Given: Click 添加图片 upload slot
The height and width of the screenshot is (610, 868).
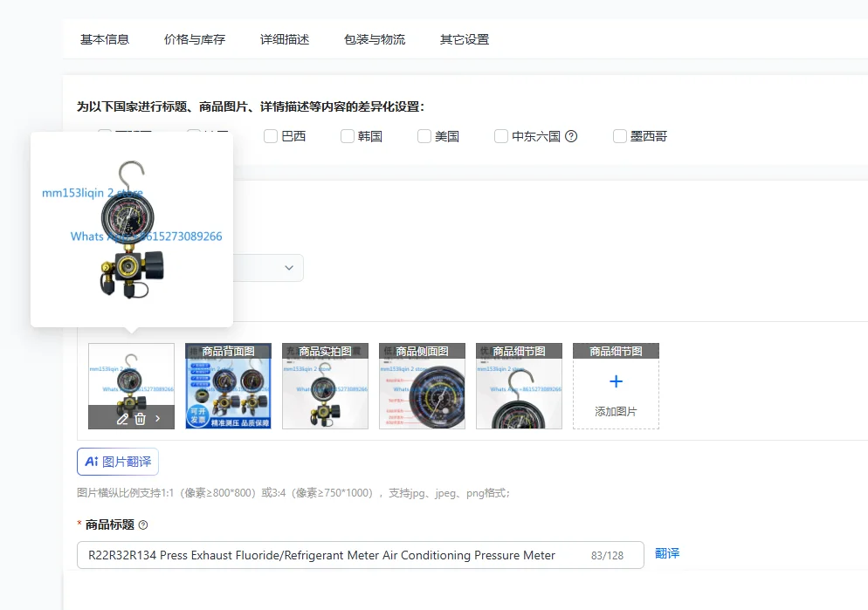Looking at the screenshot, I should [616, 386].
